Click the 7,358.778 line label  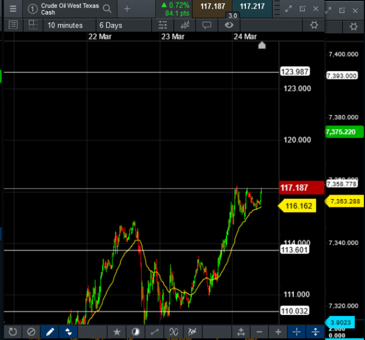tap(342, 184)
